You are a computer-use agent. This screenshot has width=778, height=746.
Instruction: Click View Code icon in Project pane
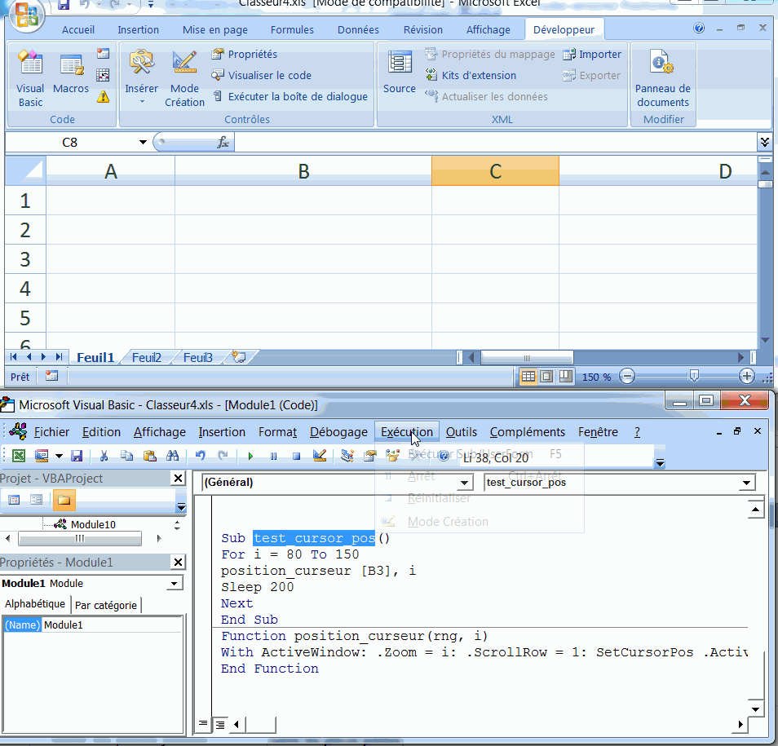[x=14, y=500]
